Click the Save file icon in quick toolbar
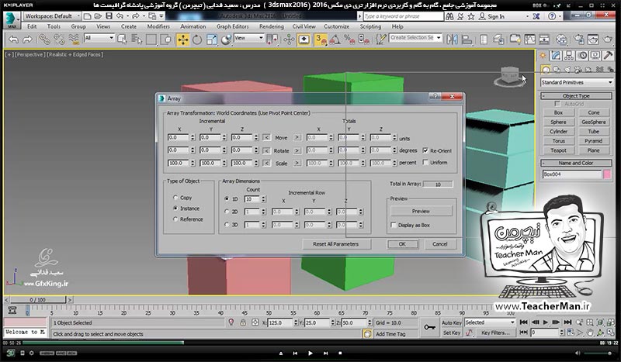 [109, 16]
